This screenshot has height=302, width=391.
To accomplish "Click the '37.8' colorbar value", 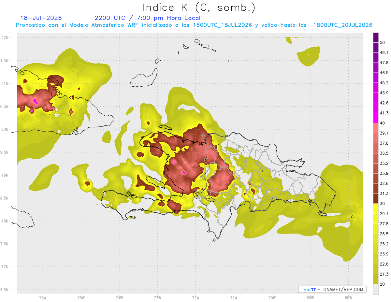I will pos(384,143).
